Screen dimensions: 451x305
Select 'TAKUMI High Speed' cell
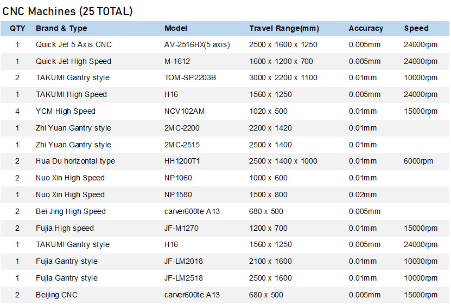71,94
